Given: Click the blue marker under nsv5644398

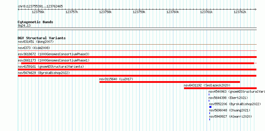Looking at the screenshot, I should pyautogui.click(x=209, y=101).
